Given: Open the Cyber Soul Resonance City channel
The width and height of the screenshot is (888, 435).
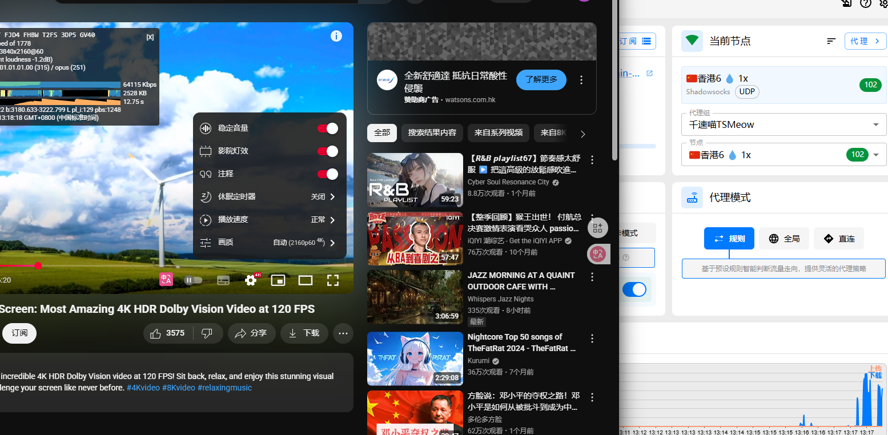Looking at the screenshot, I should (x=508, y=182).
